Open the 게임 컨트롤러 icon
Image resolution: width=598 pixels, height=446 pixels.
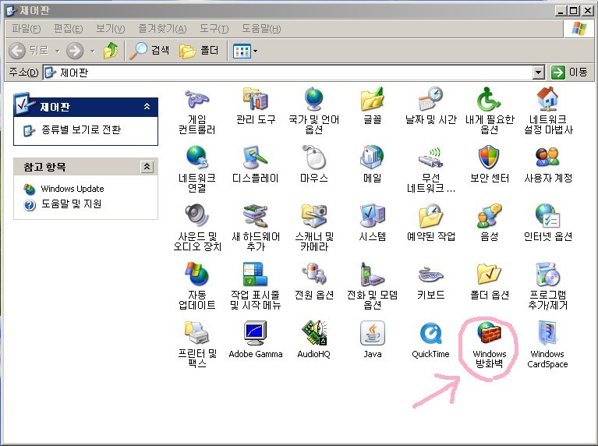coord(196,100)
